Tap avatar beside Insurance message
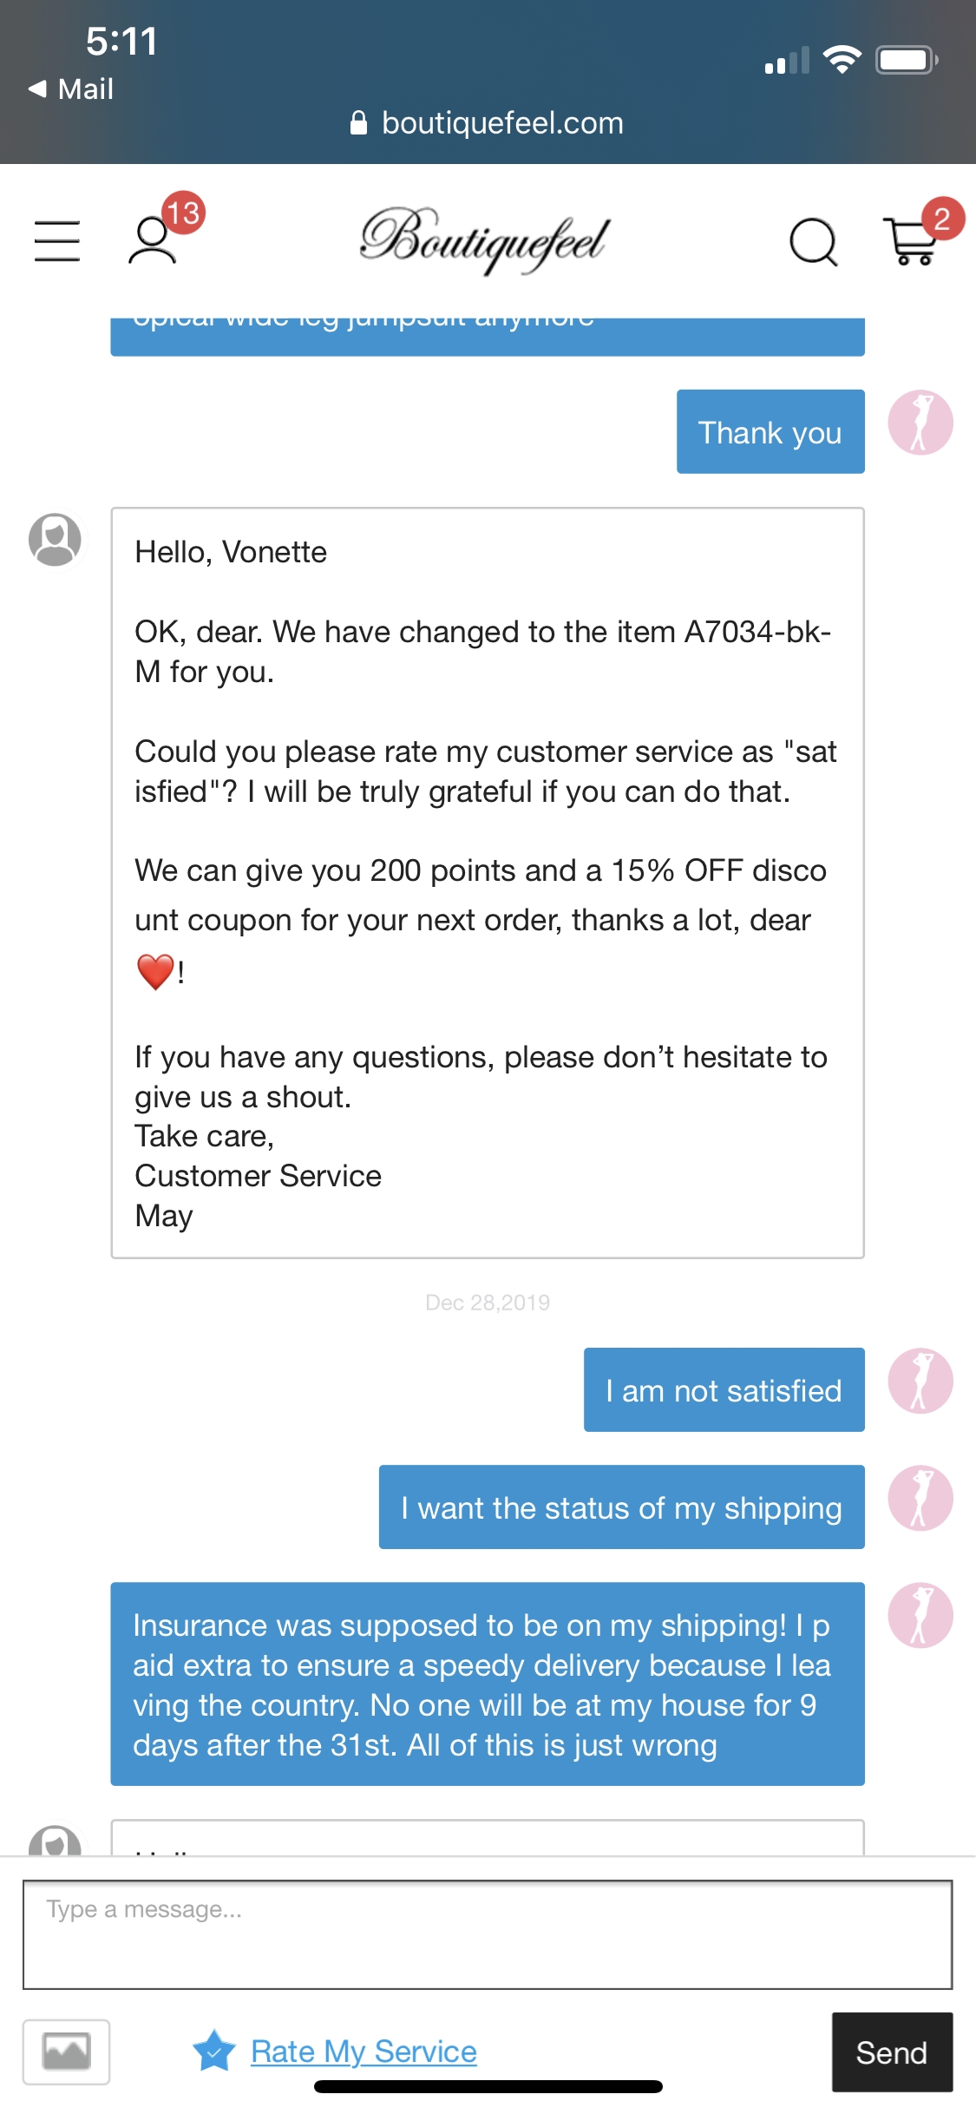This screenshot has height=2114, width=976. (920, 1615)
